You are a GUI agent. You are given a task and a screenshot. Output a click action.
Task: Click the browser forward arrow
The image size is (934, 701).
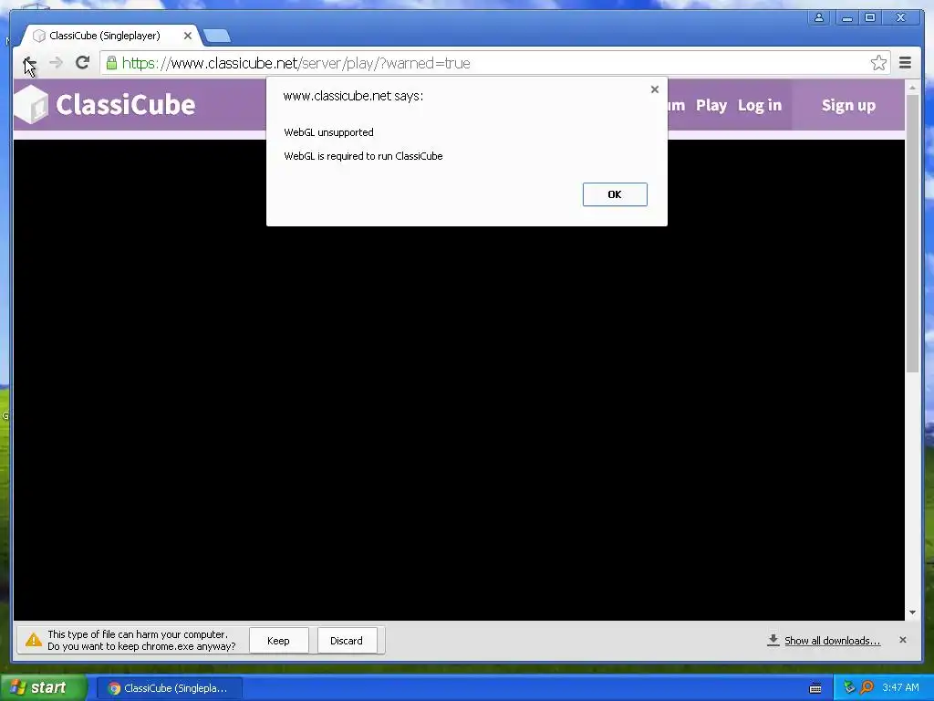click(x=56, y=63)
